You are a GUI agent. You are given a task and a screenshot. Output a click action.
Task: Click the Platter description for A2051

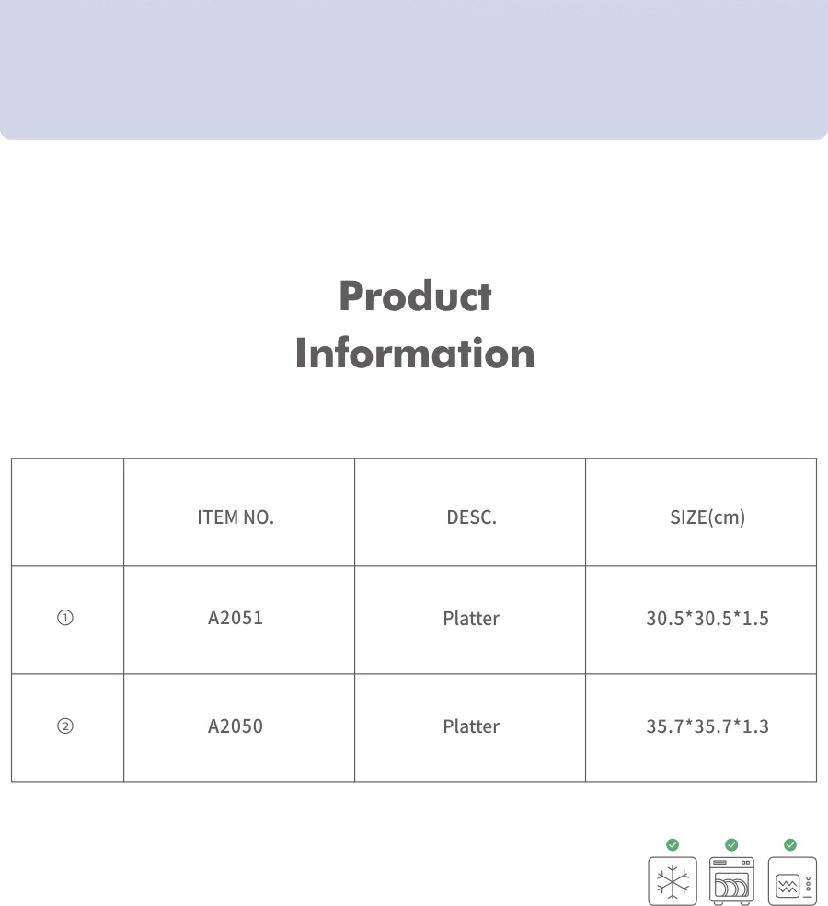pos(471,619)
